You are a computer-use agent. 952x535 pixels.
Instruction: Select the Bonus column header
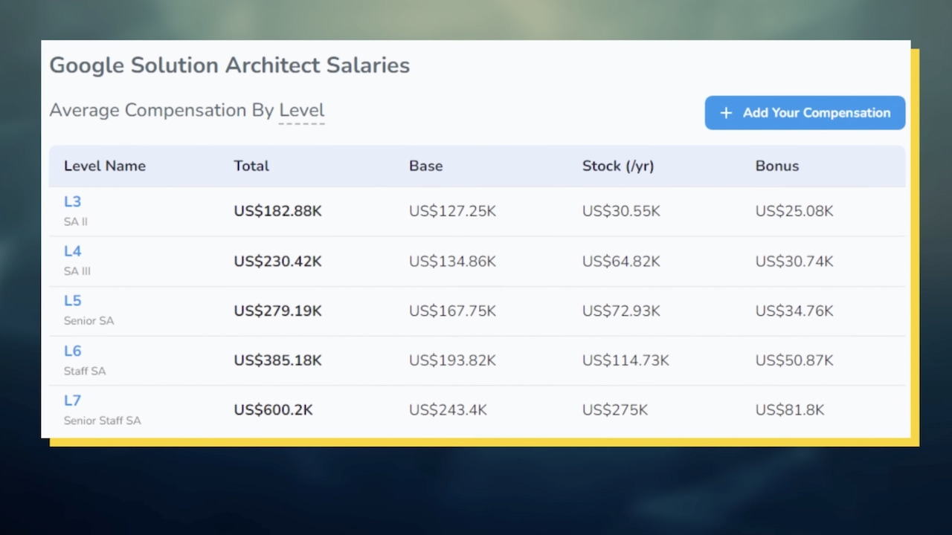coord(776,166)
